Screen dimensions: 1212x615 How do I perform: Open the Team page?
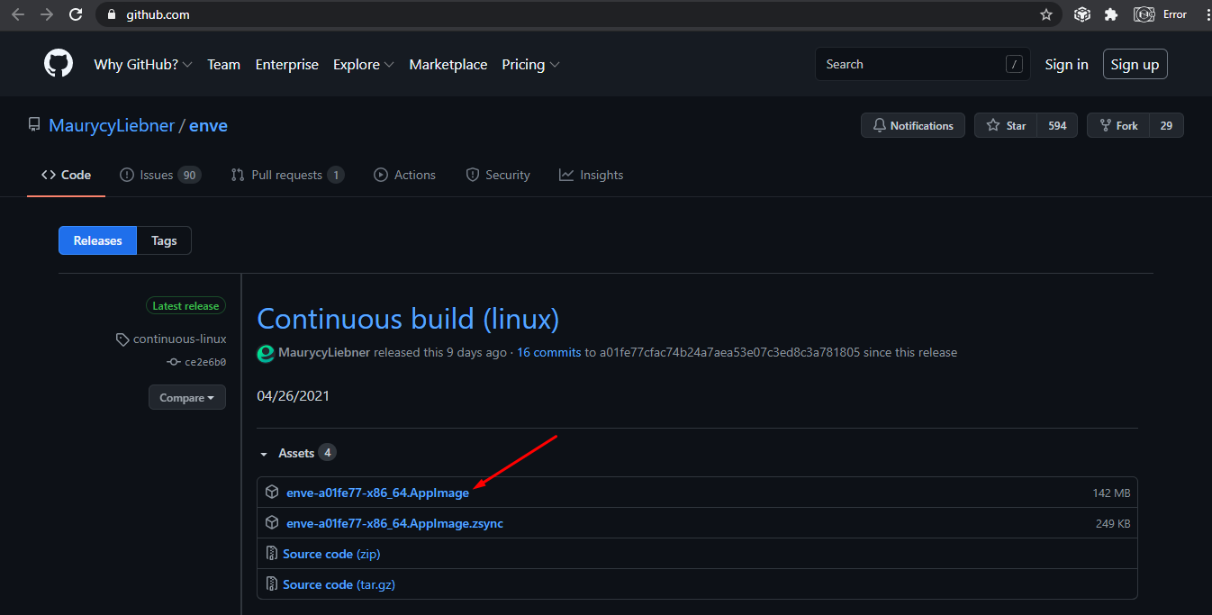[x=224, y=65]
